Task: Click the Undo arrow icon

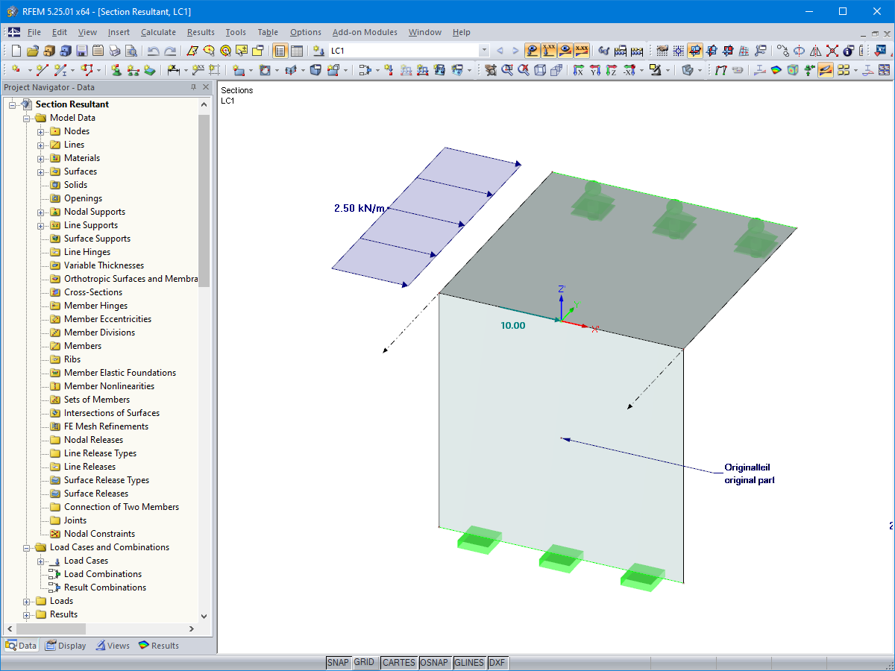Action: tap(153, 51)
